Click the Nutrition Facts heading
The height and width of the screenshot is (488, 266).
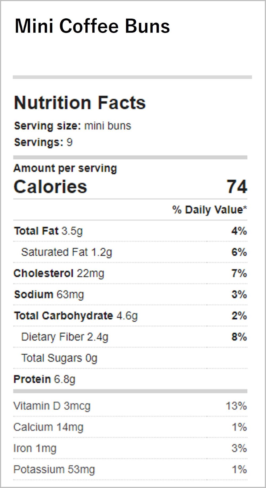[80, 103]
